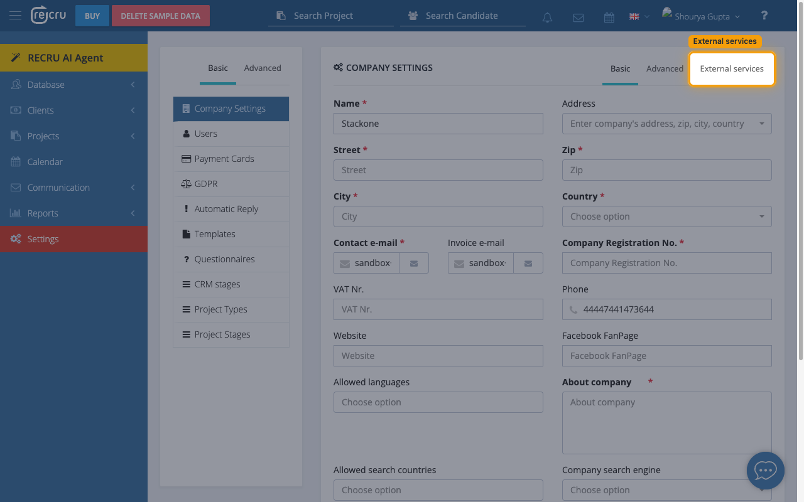
Task: Expand the Communication sidebar section
Action: pyautogui.click(x=73, y=188)
